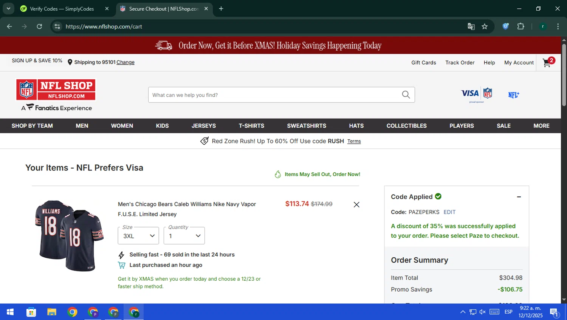This screenshot has height=320, width=567.
Task: Open the Gift Cards link
Action: (424, 63)
